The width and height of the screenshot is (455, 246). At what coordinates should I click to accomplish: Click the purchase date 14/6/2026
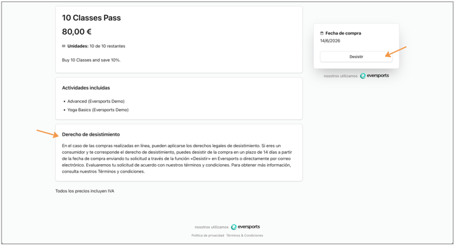point(330,41)
